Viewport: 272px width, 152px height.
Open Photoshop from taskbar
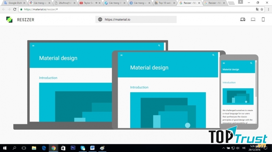73,148
